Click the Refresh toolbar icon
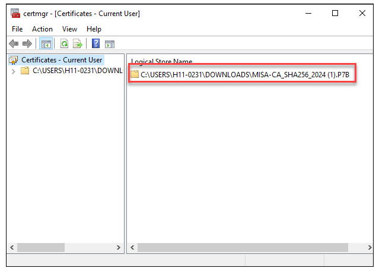This screenshot has height=268, width=376. (63, 43)
